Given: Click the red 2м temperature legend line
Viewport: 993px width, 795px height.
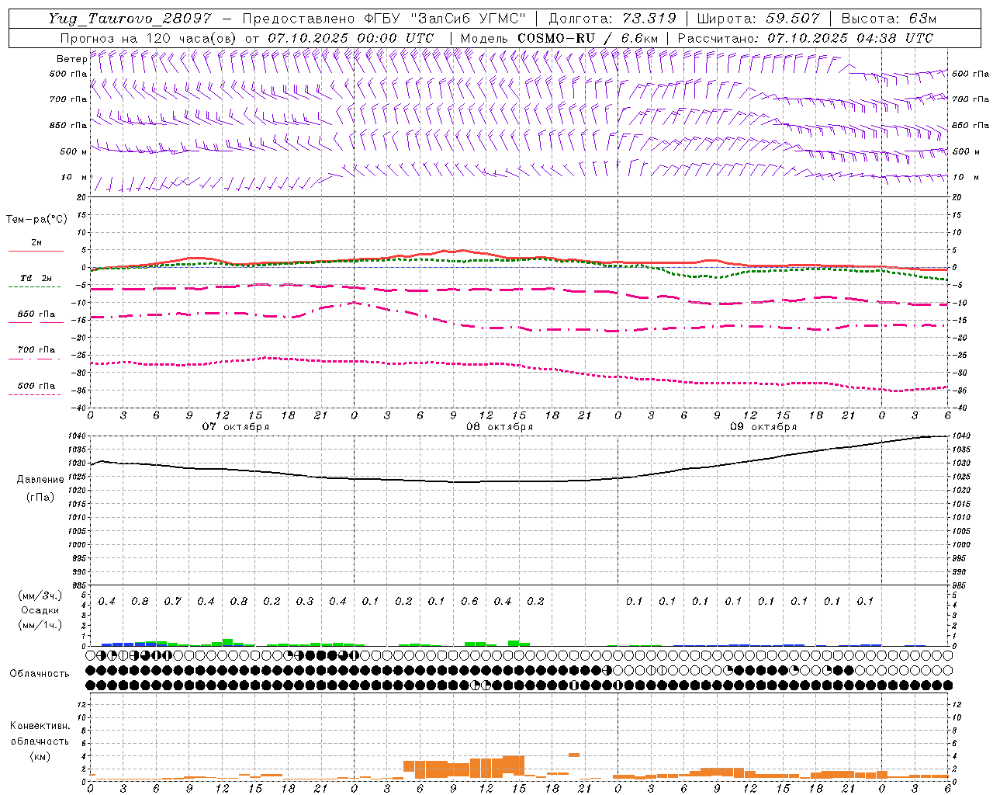Looking at the screenshot, I should pos(36,251).
